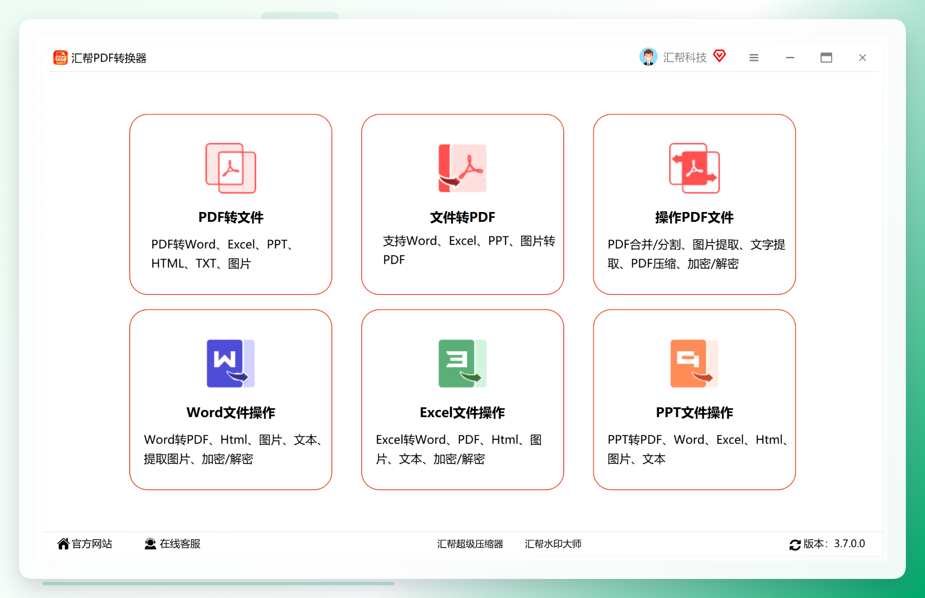Open 在线客服 support link

coord(180,544)
